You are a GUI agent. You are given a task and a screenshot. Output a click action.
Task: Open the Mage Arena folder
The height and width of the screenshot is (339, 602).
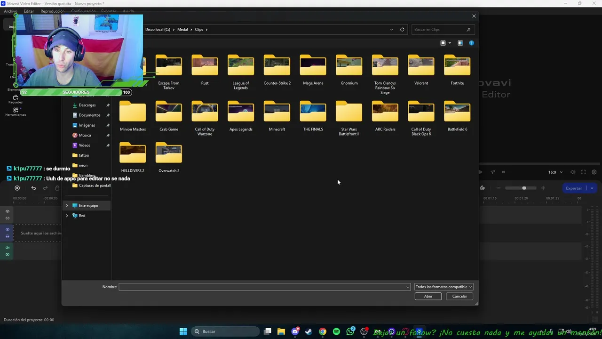(313, 70)
